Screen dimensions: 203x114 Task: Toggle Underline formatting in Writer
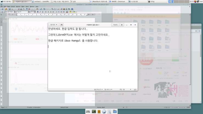(x=43, y=12)
